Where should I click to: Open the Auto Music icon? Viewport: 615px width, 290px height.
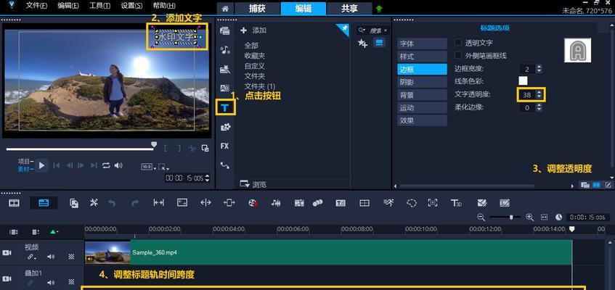pyautogui.click(x=300, y=203)
